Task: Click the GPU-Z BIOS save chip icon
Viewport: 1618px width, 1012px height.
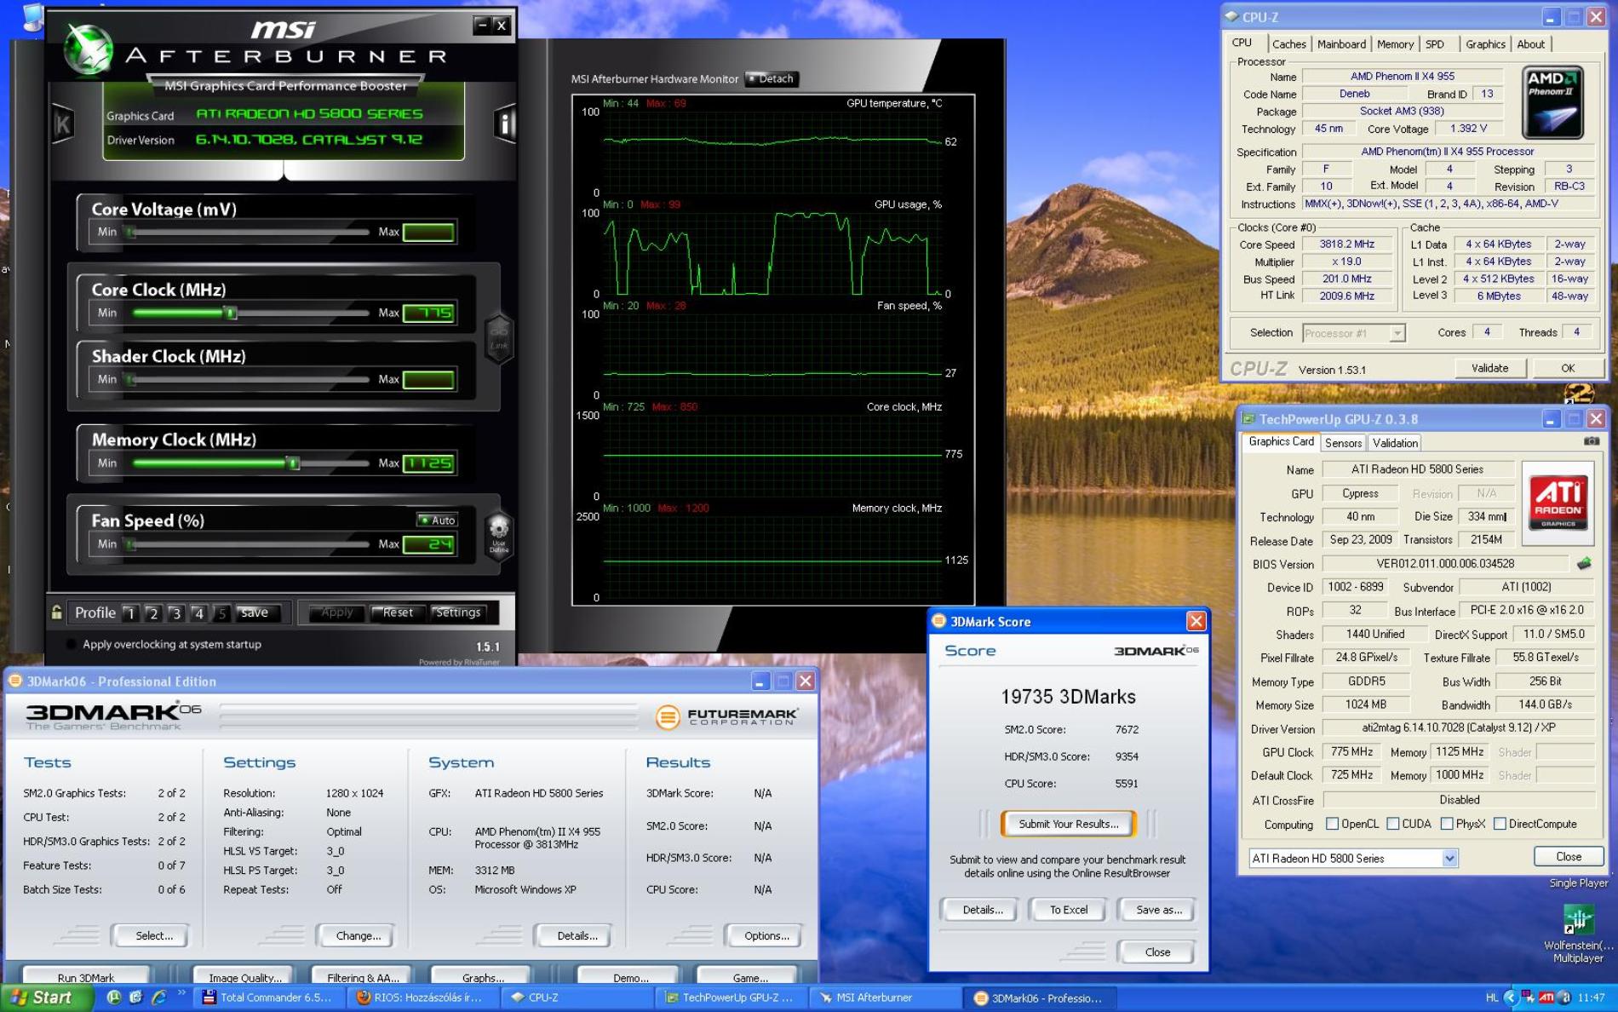Action: tap(1584, 563)
